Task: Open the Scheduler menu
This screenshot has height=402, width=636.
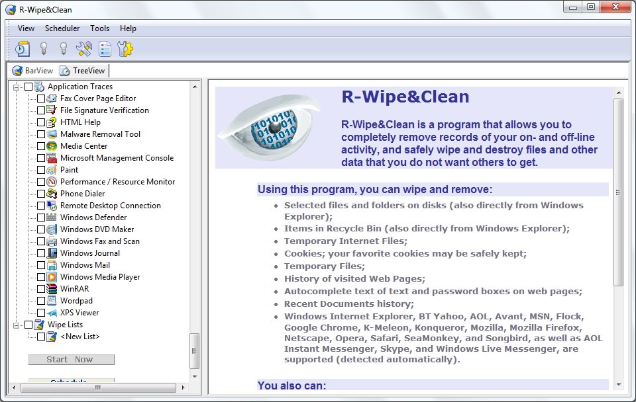Action: [x=62, y=28]
